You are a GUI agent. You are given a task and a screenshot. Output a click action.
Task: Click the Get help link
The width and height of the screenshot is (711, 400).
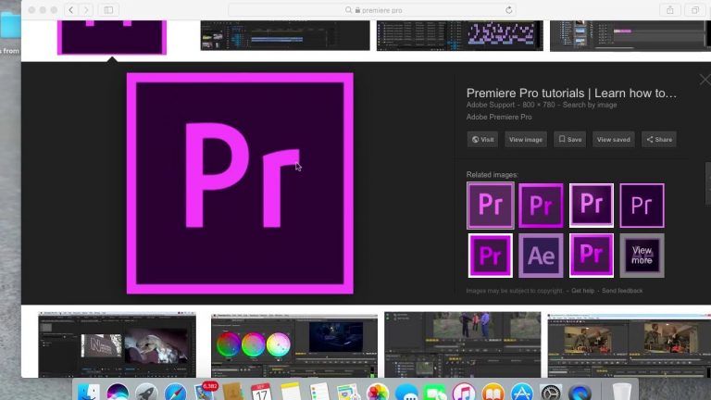582,291
